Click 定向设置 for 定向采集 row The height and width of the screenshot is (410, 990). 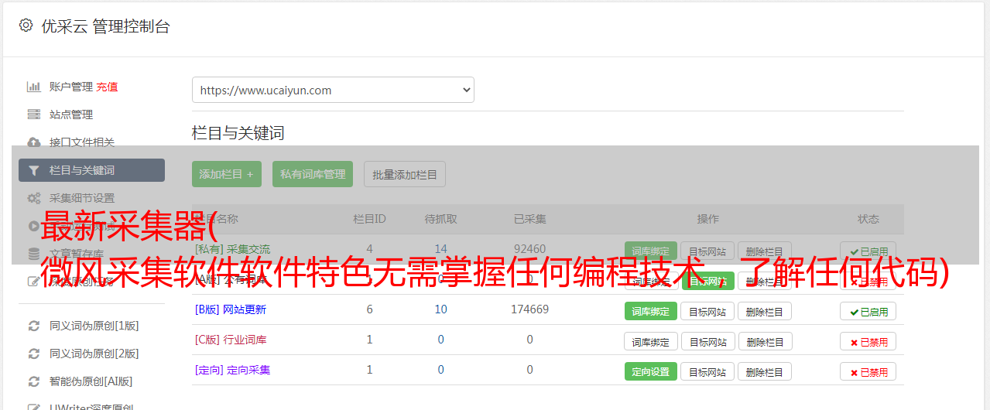pos(651,371)
